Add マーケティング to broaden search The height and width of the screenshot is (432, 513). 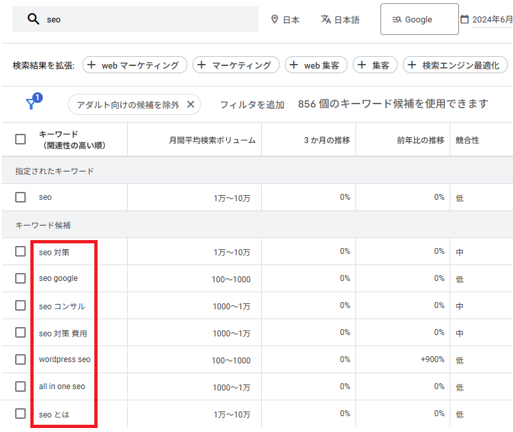click(x=236, y=65)
